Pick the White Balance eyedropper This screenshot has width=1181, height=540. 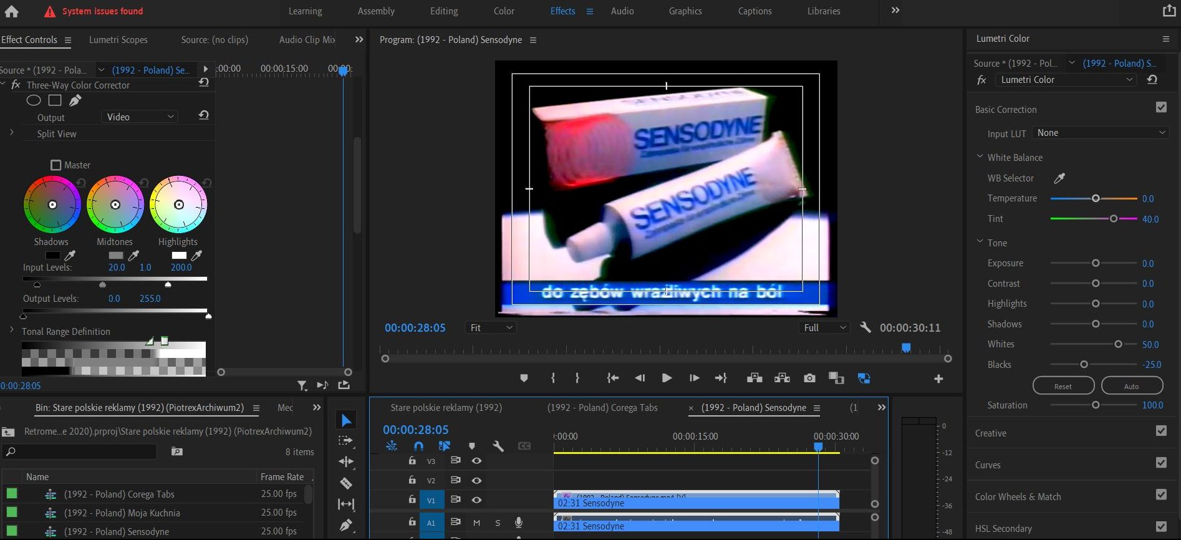pyautogui.click(x=1059, y=178)
